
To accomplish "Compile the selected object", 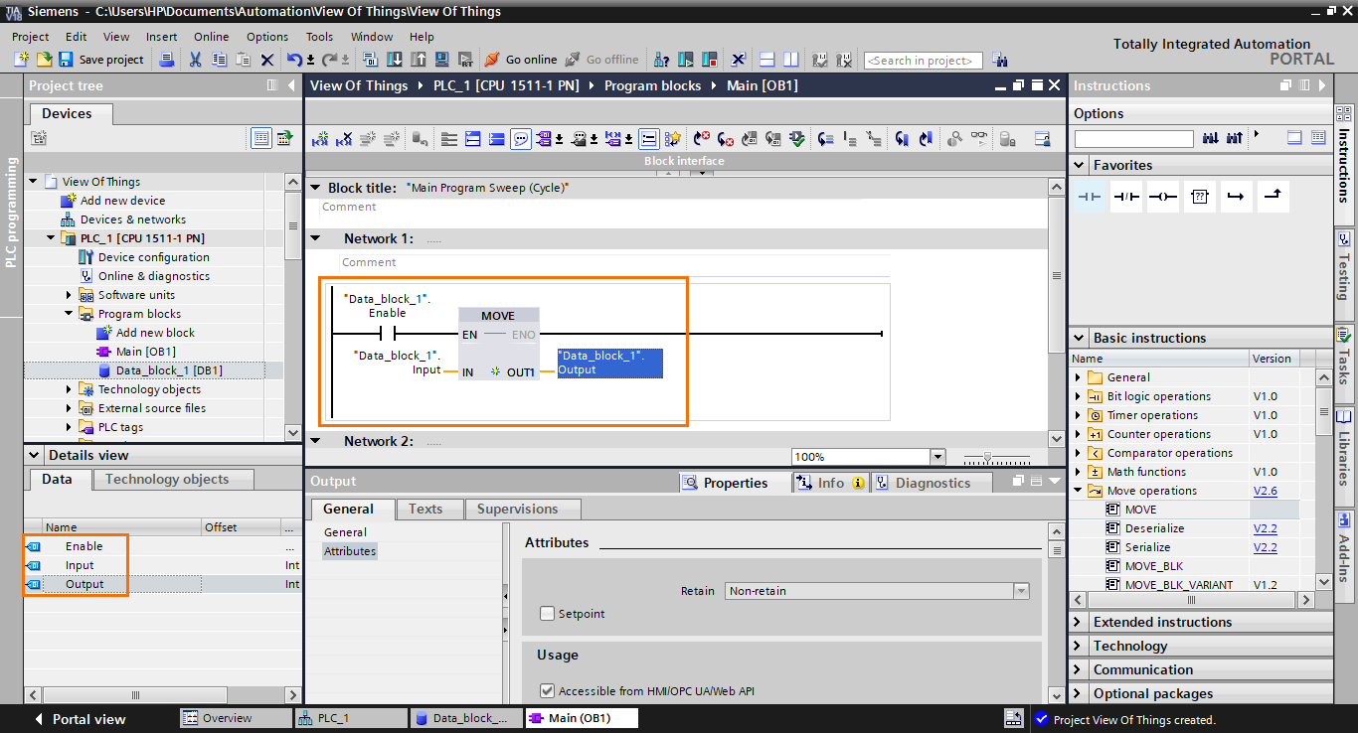I will [x=370, y=60].
